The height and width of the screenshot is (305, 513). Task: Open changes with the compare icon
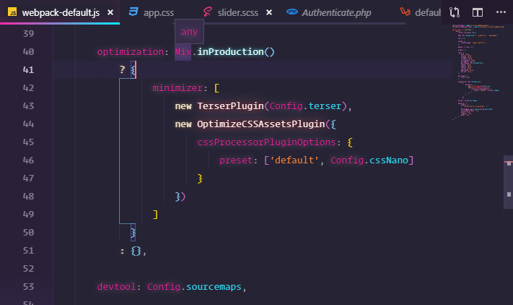[x=455, y=12]
